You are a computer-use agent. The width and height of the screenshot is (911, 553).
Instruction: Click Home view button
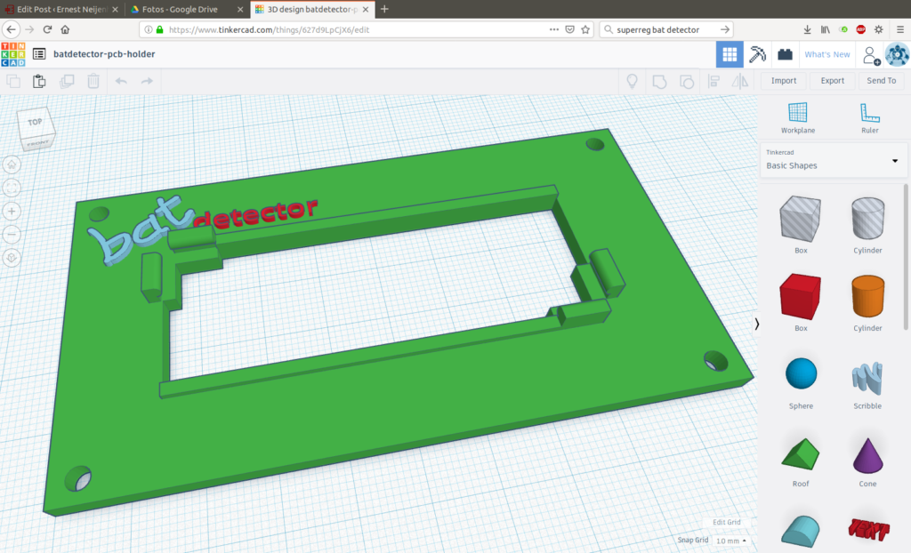tap(12, 164)
